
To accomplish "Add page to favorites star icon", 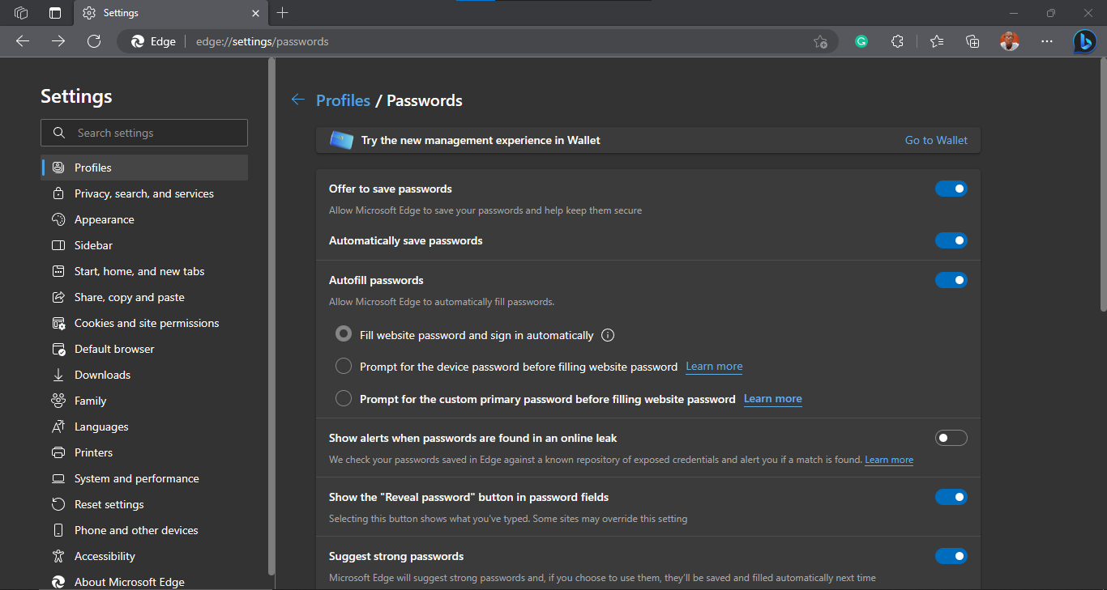I will pyautogui.click(x=820, y=41).
